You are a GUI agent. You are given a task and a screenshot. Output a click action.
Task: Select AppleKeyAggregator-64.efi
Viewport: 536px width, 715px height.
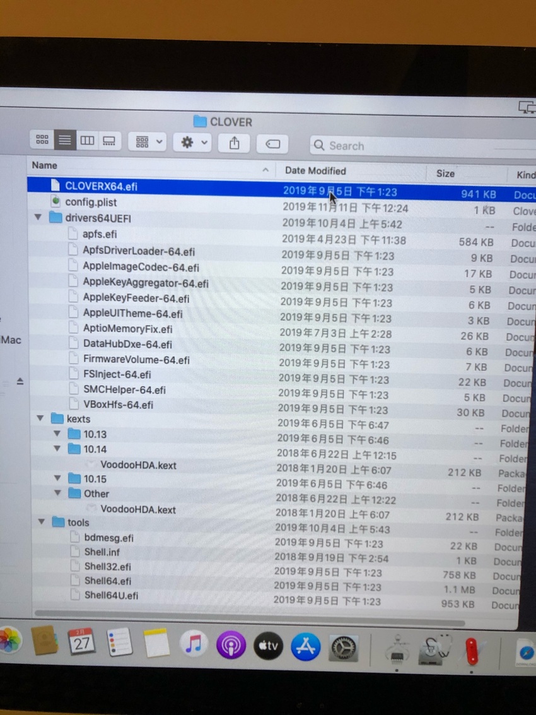pos(145,283)
